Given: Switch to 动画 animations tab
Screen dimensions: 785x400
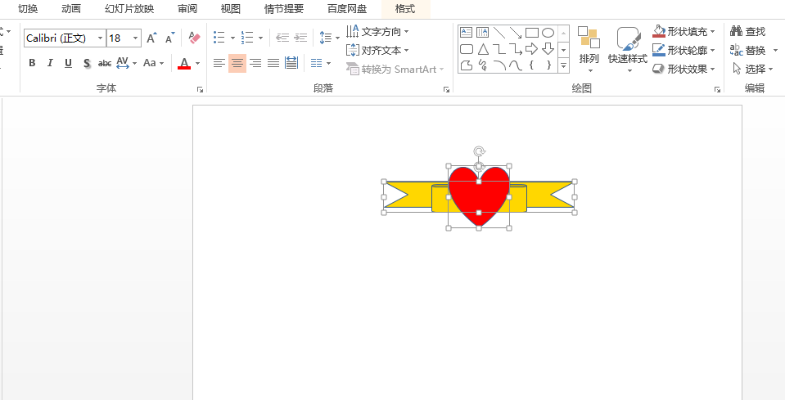Looking at the screenshot, I should click(x=71, y=9).
